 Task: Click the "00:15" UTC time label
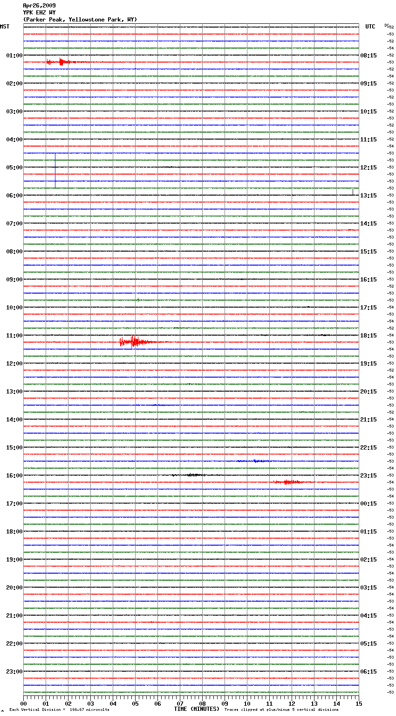point(369,504)
